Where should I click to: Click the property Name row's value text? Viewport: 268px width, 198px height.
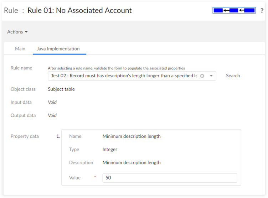tap(132, 136)
